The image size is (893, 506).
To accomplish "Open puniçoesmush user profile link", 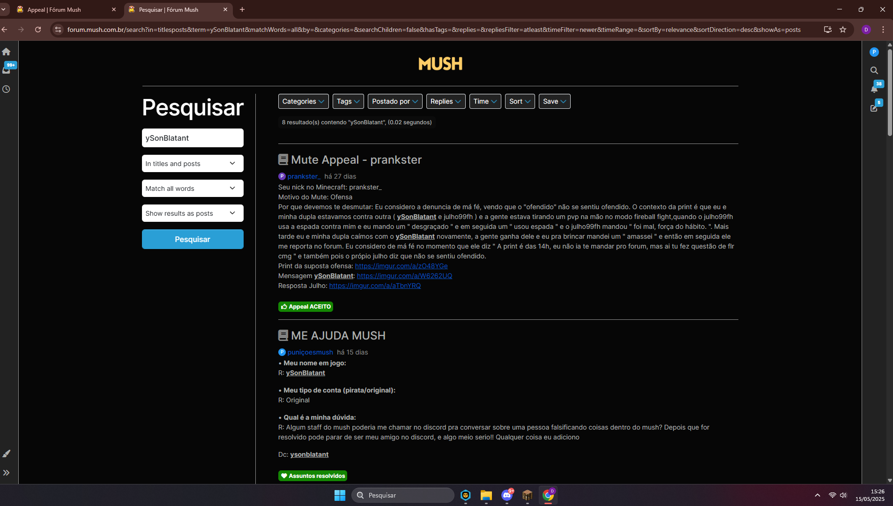I will [310, 352].
